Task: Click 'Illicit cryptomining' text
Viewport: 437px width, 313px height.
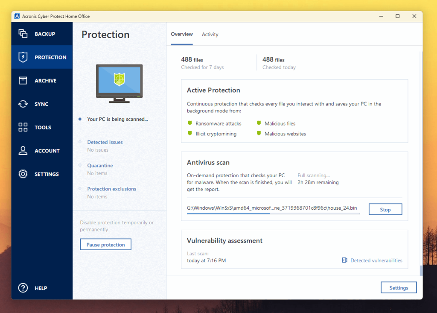Action: point(216,134)
